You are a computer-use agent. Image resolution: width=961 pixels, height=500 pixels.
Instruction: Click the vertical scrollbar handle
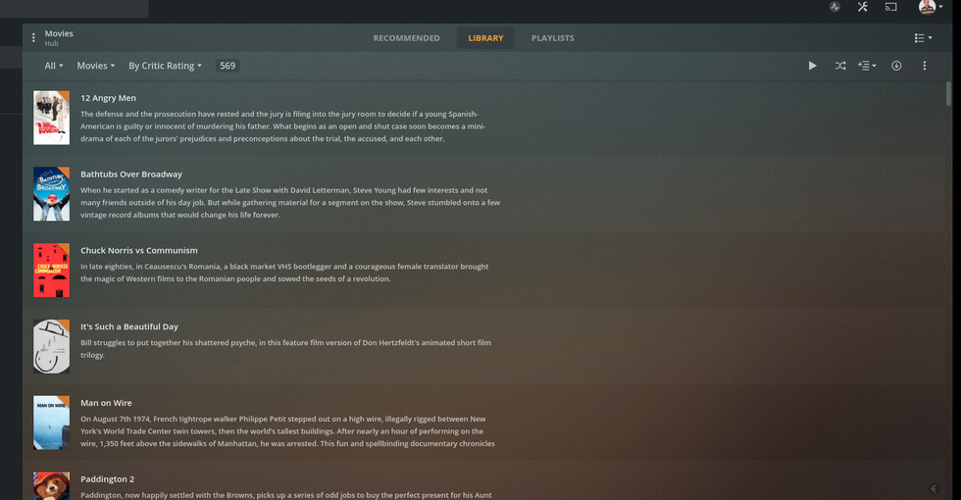(x=948, y=94)
